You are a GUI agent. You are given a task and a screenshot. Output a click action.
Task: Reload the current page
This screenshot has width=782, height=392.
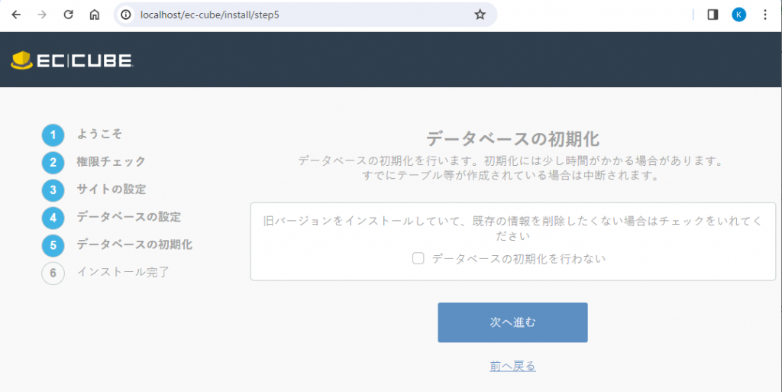pyautogui.click(x=68, y=15)
